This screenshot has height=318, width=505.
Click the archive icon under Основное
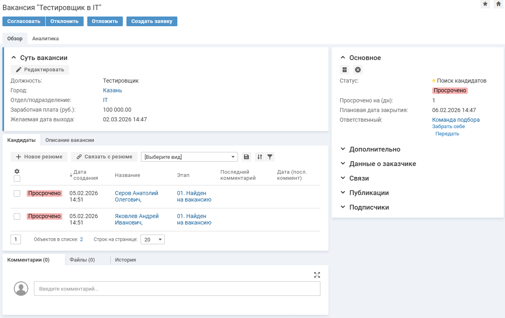(345, 70)
